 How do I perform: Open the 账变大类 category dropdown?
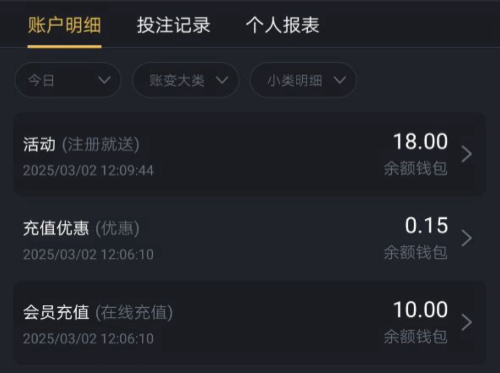click(x=185, y=80)
